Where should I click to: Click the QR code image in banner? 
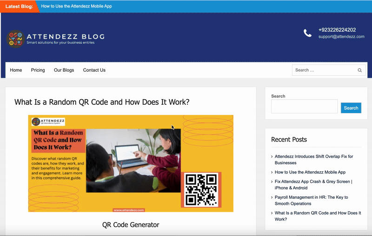201,189
